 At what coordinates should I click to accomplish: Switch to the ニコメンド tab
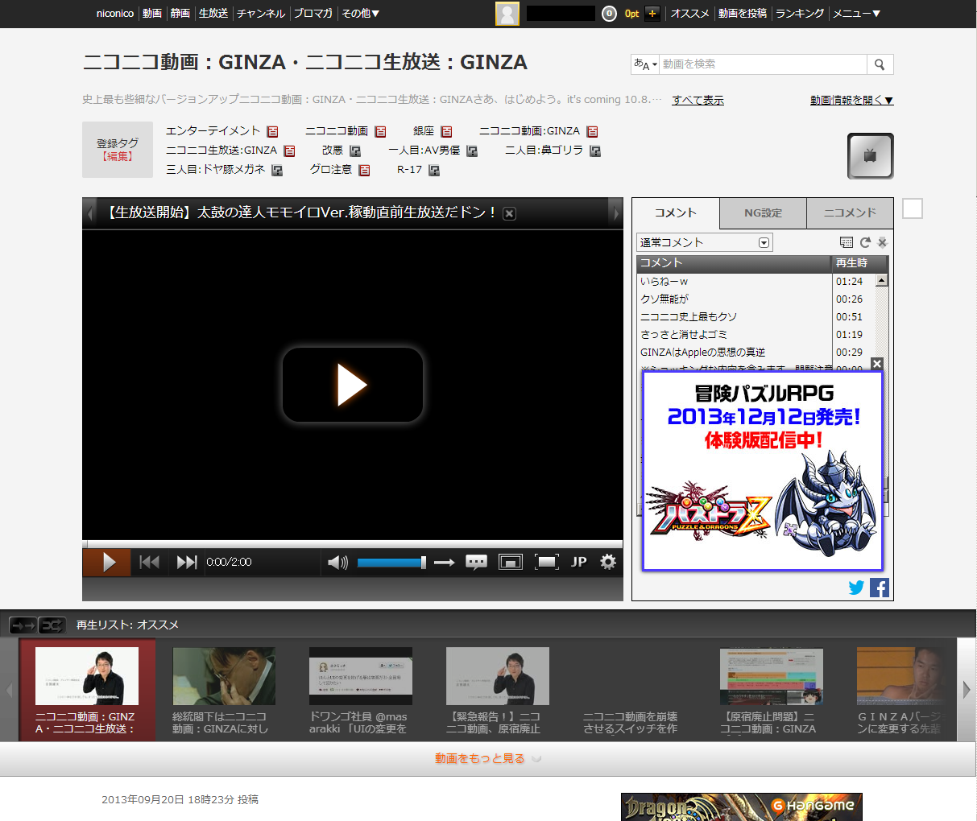(850, 212)
